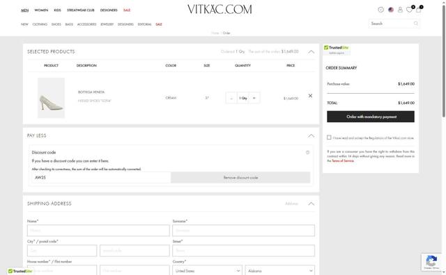
Task: Click Home in the breadcrumb
Action: [x=215, y=33]
